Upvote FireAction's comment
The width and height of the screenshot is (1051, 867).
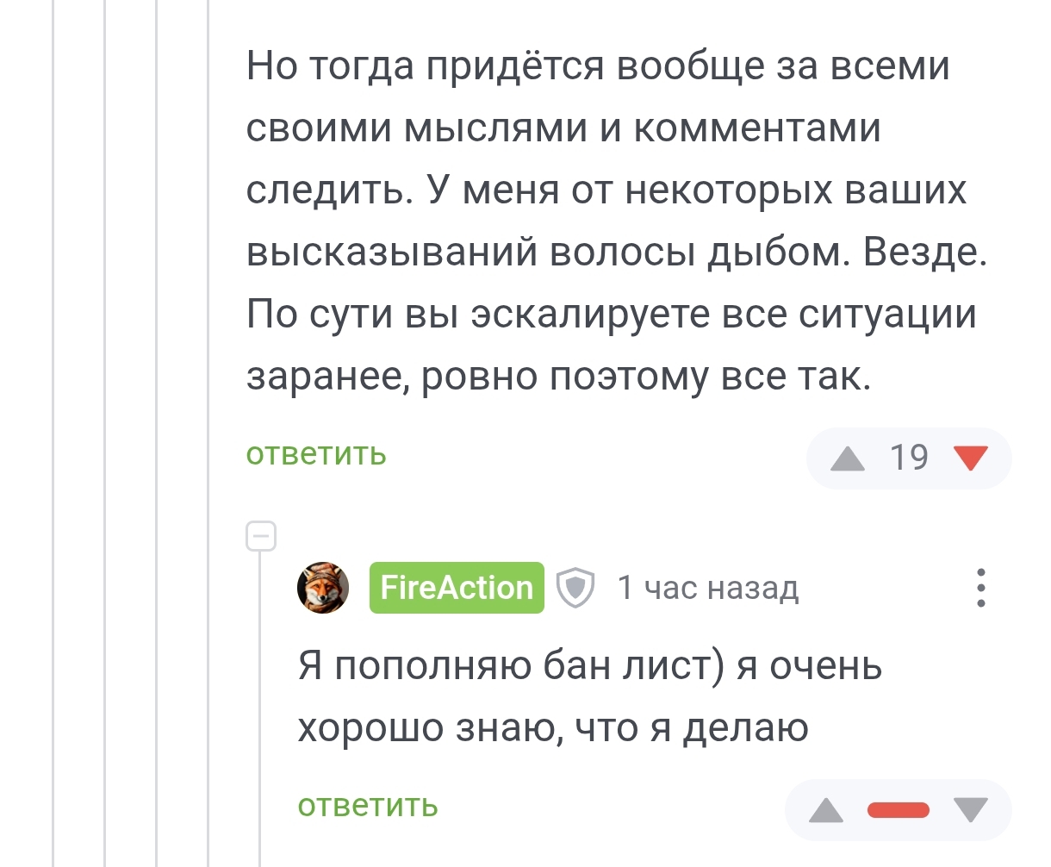[x=826, y=810]
